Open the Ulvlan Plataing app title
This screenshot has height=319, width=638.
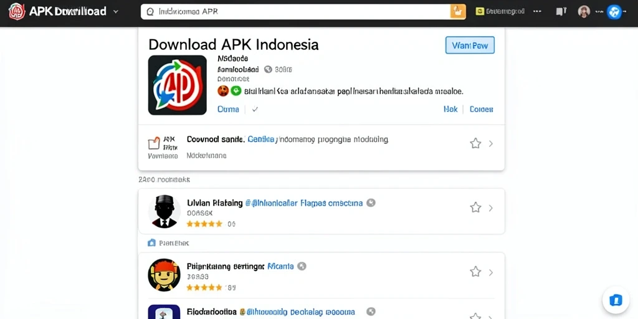click(x=215, y=202)
